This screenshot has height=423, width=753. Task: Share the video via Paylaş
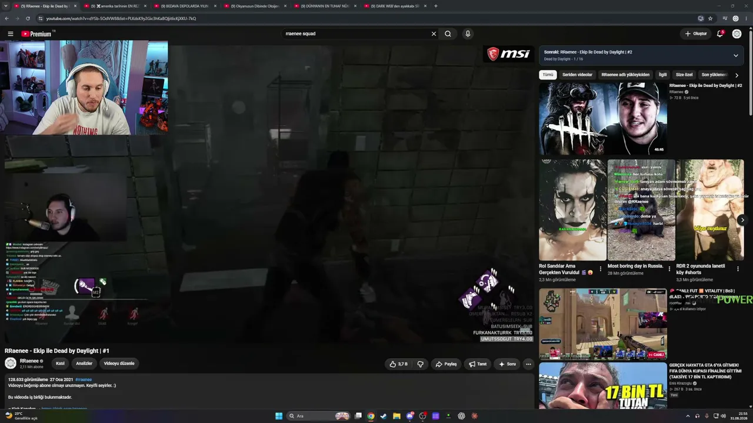445,364
